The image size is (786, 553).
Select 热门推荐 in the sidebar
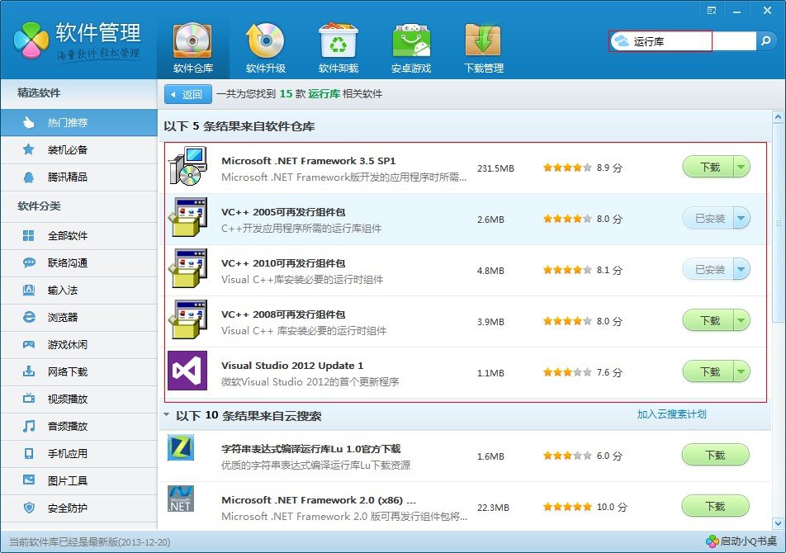click(x=67, y=123)
